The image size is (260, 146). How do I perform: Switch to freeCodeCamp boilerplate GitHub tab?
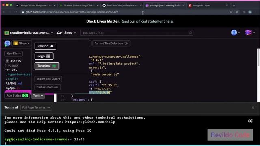[122, 6]
